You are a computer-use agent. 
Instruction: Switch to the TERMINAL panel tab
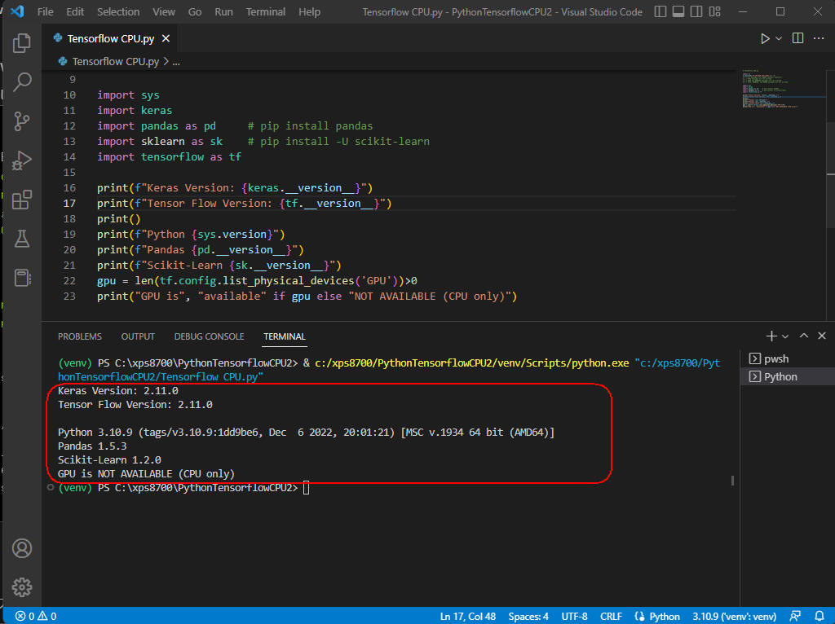[x=285, y=336]
